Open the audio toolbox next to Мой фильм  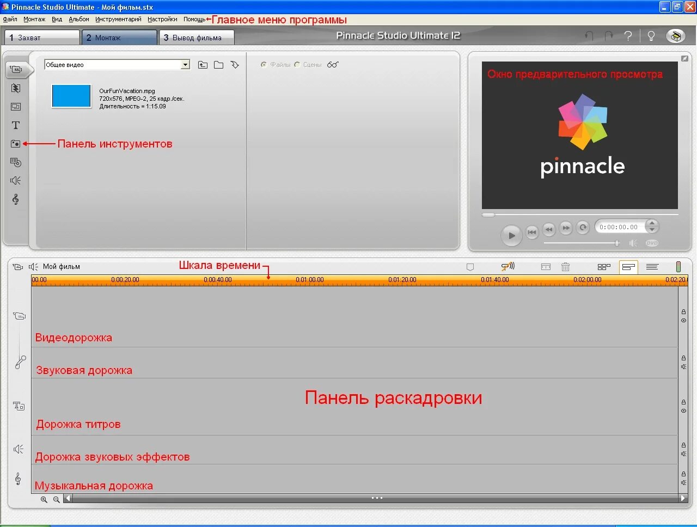click(33, 267)
